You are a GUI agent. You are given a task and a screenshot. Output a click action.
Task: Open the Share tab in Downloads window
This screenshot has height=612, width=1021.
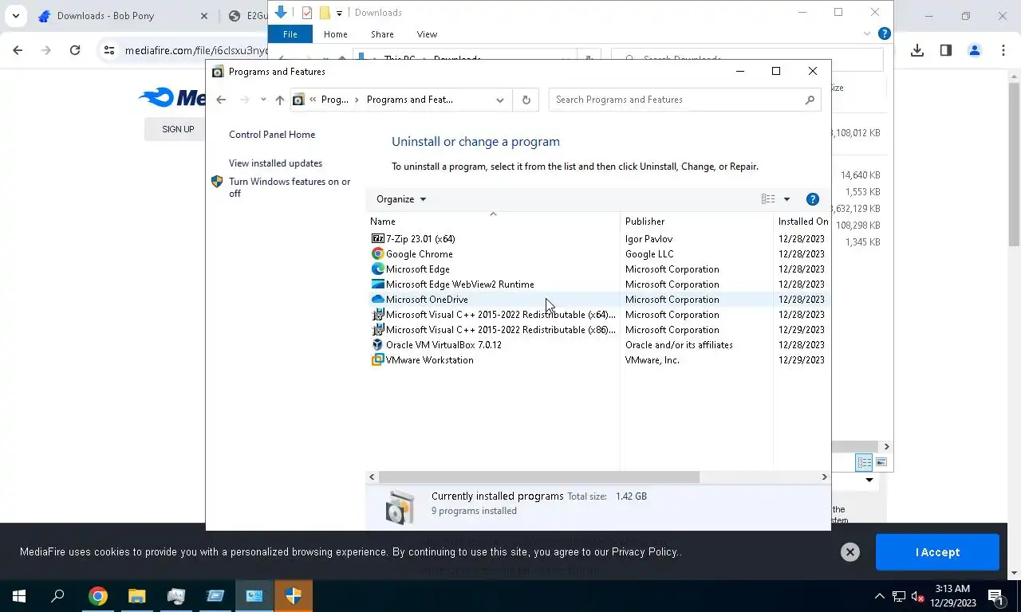[x=382, y=34]
